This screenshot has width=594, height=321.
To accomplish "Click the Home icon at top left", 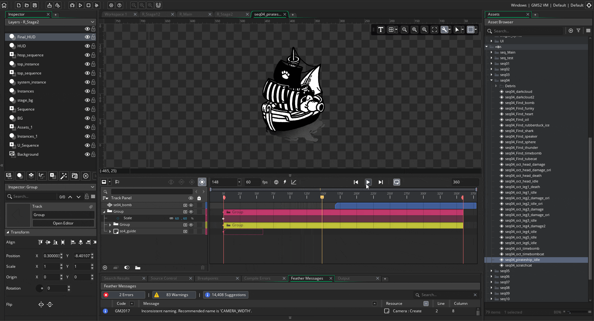I will 4,5.
